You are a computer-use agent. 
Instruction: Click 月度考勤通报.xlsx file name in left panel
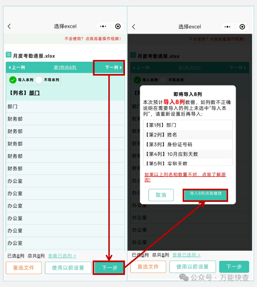pos(34,56)
